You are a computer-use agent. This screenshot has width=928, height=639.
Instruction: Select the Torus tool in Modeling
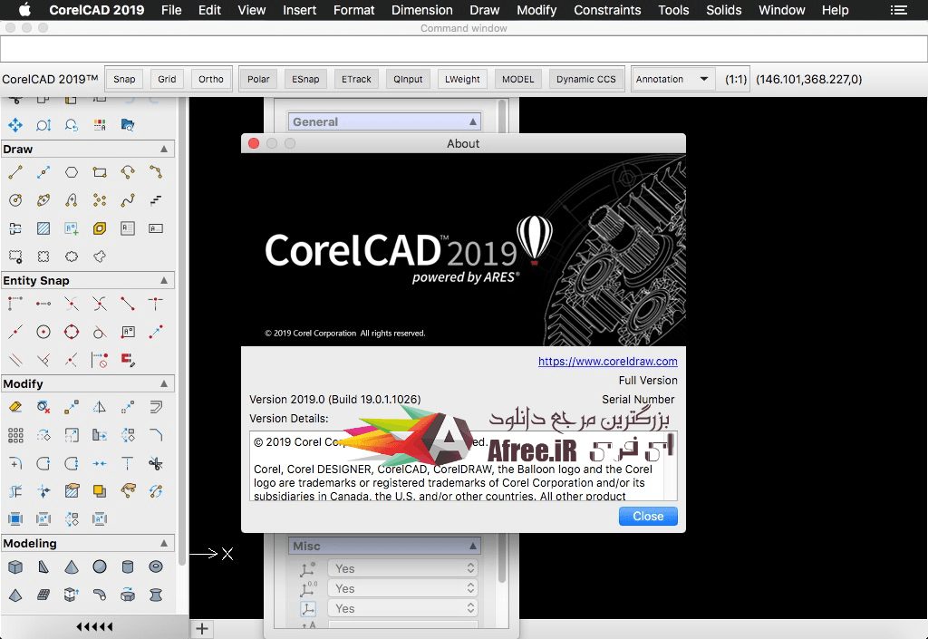(156, 566)
